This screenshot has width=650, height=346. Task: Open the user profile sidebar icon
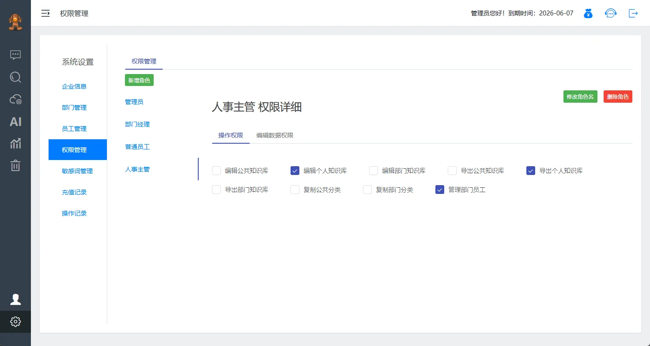tap(15, 300)
